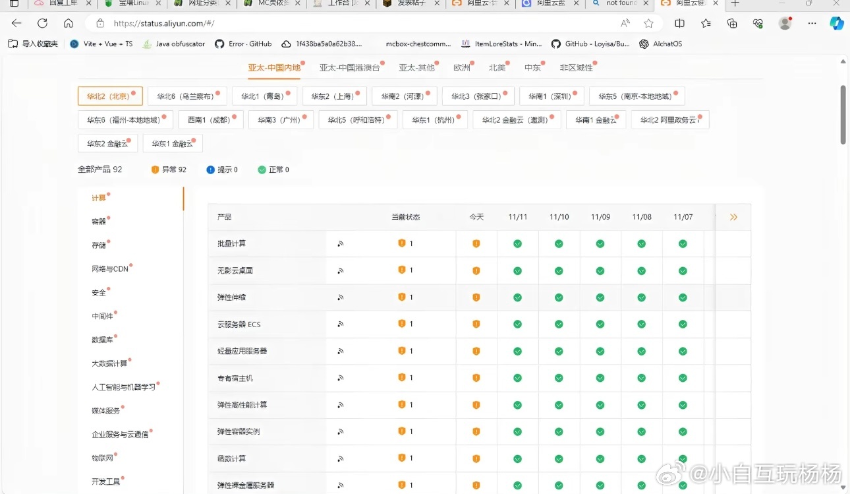The width and height of the screenshot is (850, 494).
Task: Select the 华北6（乌兰察布）region button
Action: pyautogui.click(x=187, y=96)
